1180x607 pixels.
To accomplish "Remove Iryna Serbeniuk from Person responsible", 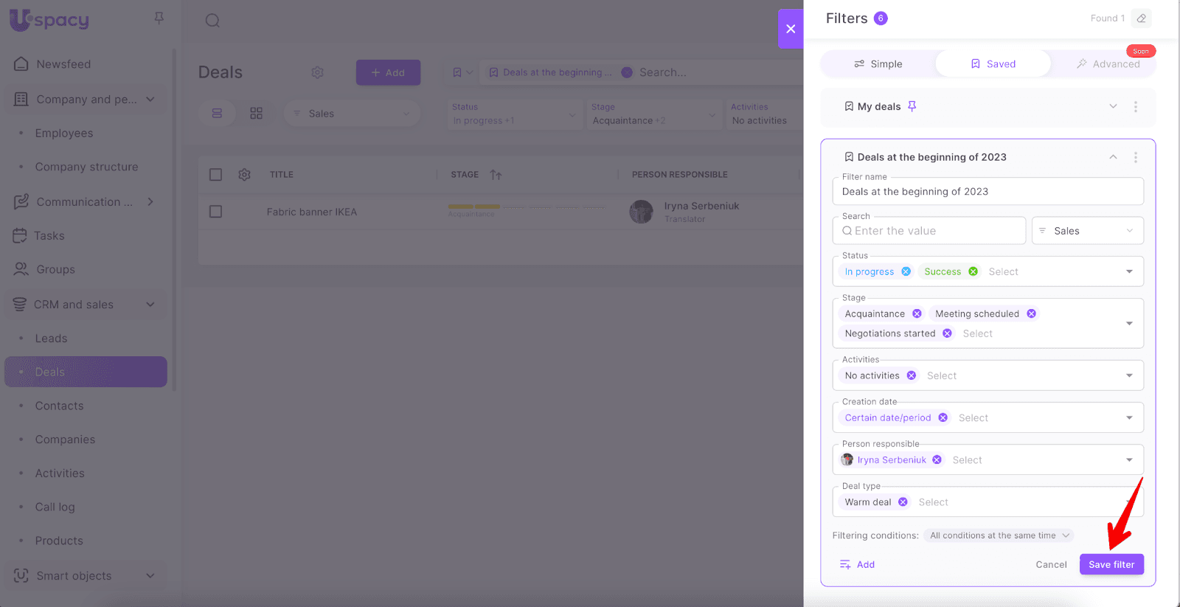I will (x=937, y=459).
